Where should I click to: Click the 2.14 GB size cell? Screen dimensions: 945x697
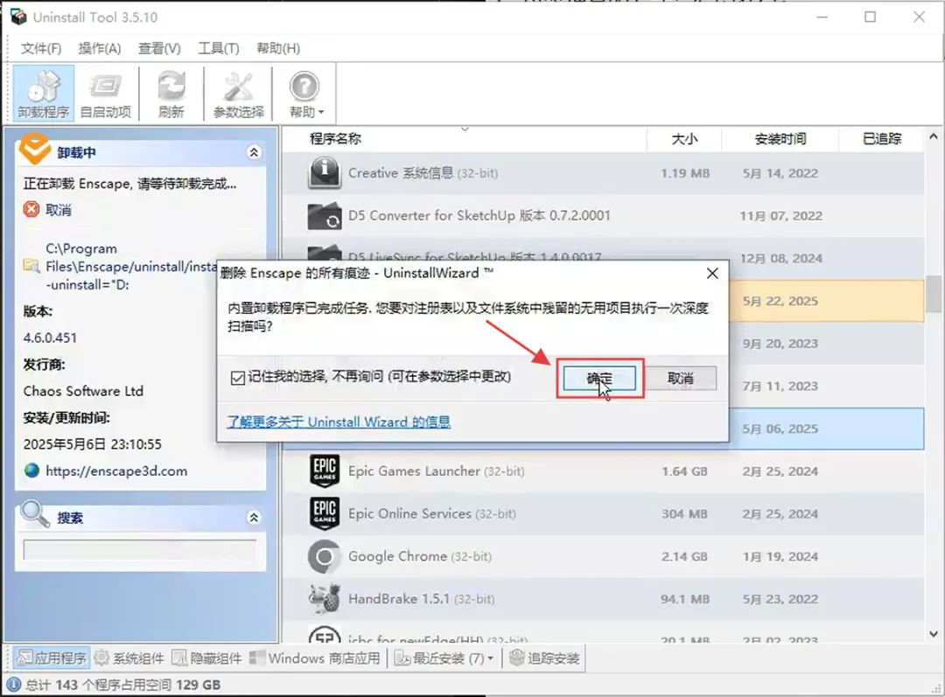(x=684, y=556)
